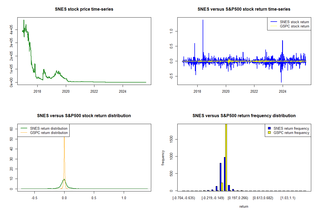Image resolution: width=320 pixels, height=213 pixels.
Task: Select the 'SNES versus S&P500 stock return time-series' title
Action: (x=244, y=9)
